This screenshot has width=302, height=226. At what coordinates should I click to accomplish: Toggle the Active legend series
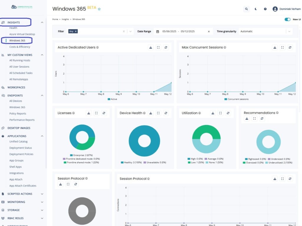tap(112, 99)
